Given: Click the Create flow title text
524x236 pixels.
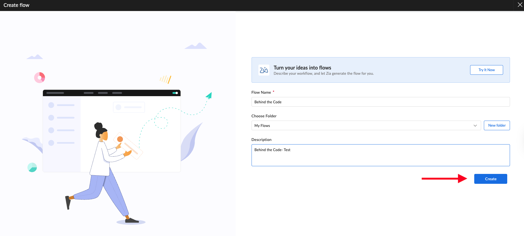Looking at the screenshot, I should [16, 5].
